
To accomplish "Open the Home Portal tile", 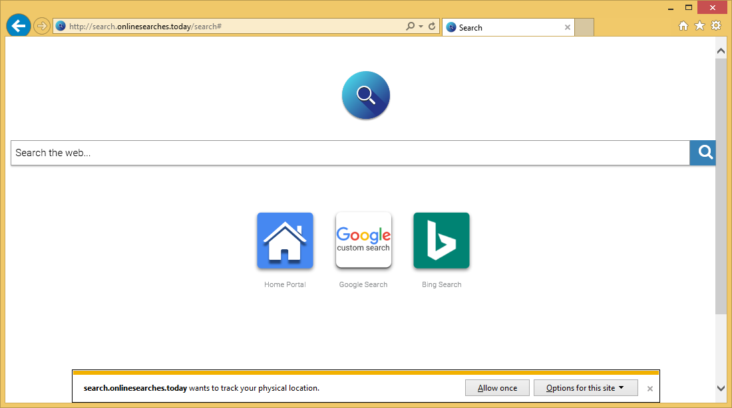I will (x=285, y=241).
